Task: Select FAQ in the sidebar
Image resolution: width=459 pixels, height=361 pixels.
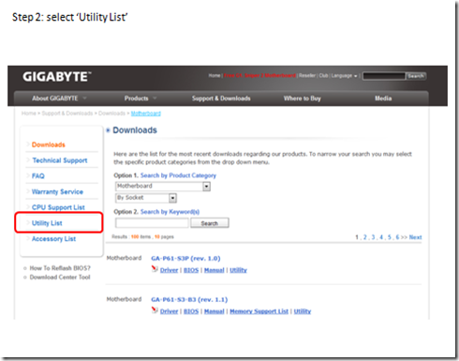Action: point(38,176)
